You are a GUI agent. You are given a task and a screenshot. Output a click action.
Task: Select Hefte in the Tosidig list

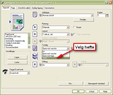56,58
